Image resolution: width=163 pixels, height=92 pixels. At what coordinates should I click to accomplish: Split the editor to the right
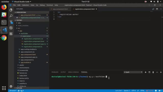[x=157, y=9]
